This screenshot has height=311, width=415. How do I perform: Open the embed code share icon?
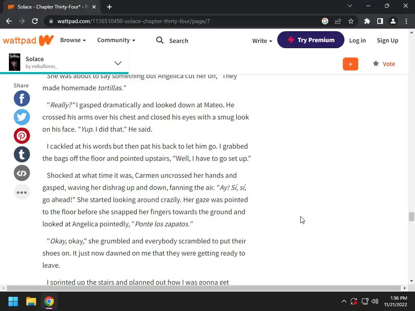pyautogui.click(x=22, y=173)
